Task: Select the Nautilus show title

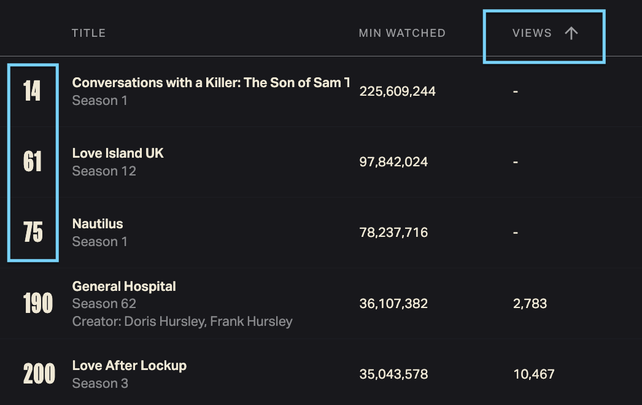Action: point(98,224)
